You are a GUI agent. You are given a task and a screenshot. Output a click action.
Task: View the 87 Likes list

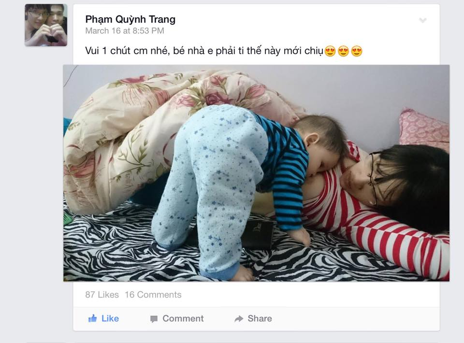pos(102,295)
